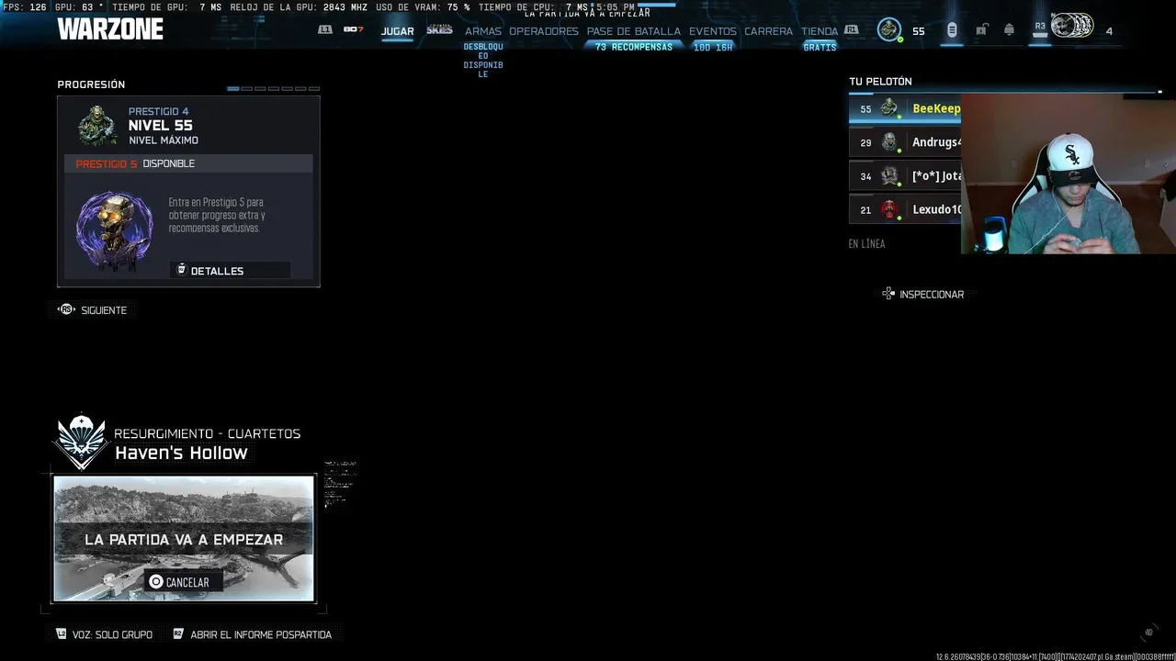Image resolution: width=1176 pixels, height=661 pixels.
Task: Click BeeKeep's operator avatar icon
Action: [889, 108]
